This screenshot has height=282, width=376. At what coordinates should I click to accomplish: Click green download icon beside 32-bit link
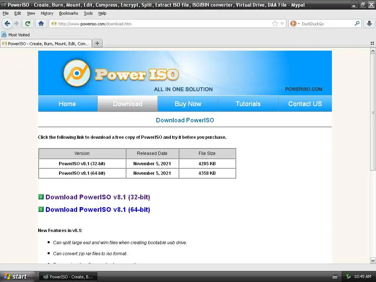(x=41, y=197)
